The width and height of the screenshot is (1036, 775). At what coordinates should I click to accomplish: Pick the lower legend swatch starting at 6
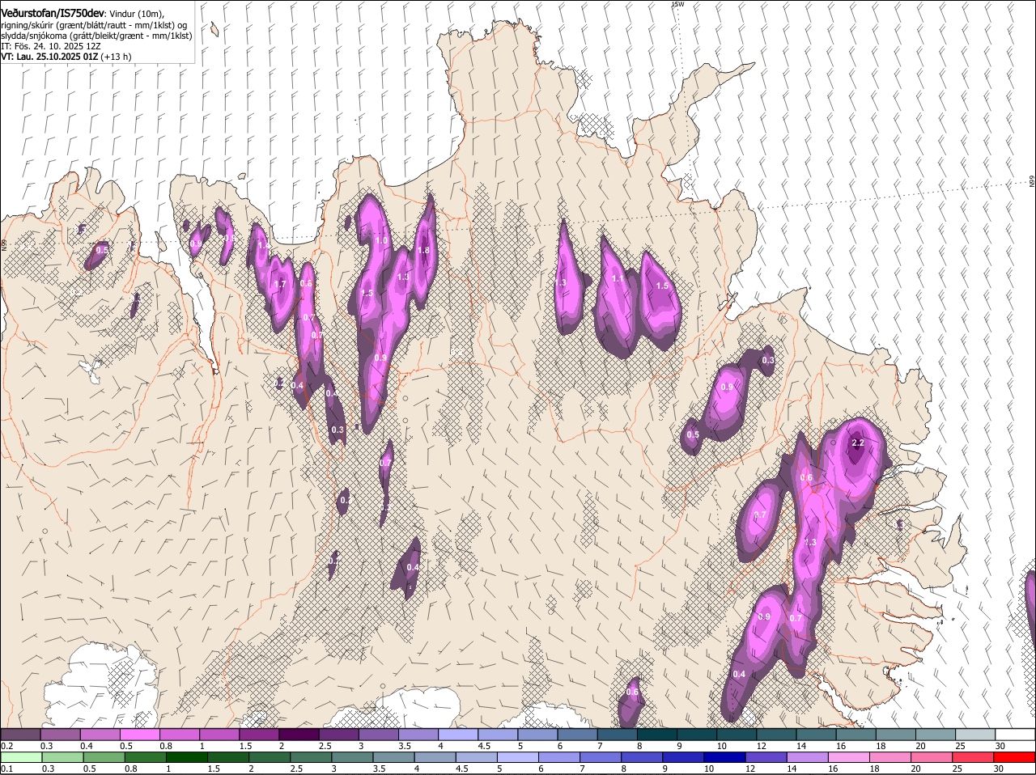point(559,757)
